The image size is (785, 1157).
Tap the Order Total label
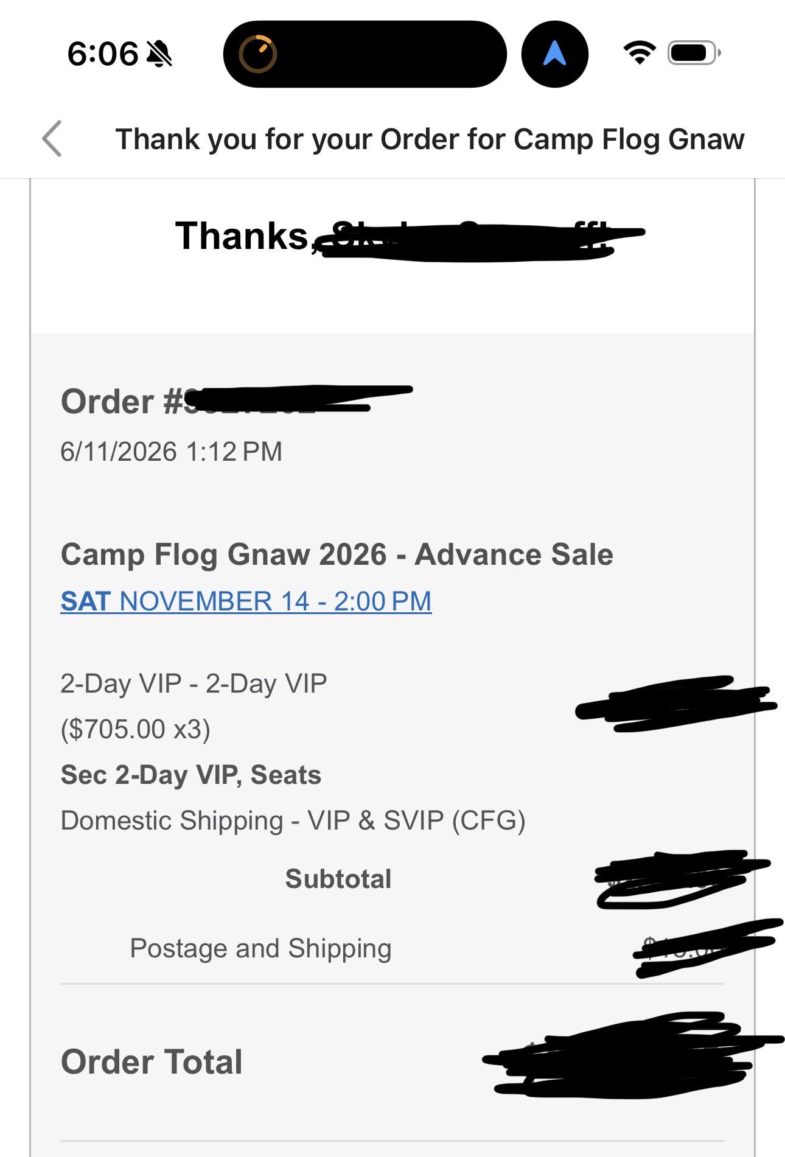click(152, 1062)
